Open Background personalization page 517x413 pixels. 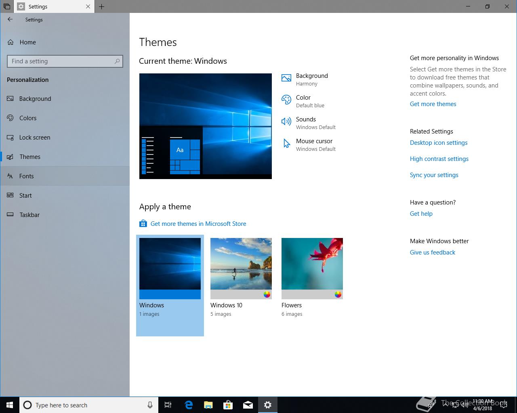(65, 99)
